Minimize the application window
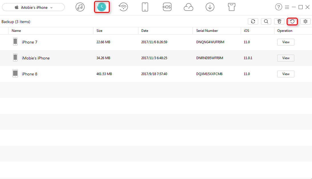The image size is (312, 179). click(x=294, y=7)
